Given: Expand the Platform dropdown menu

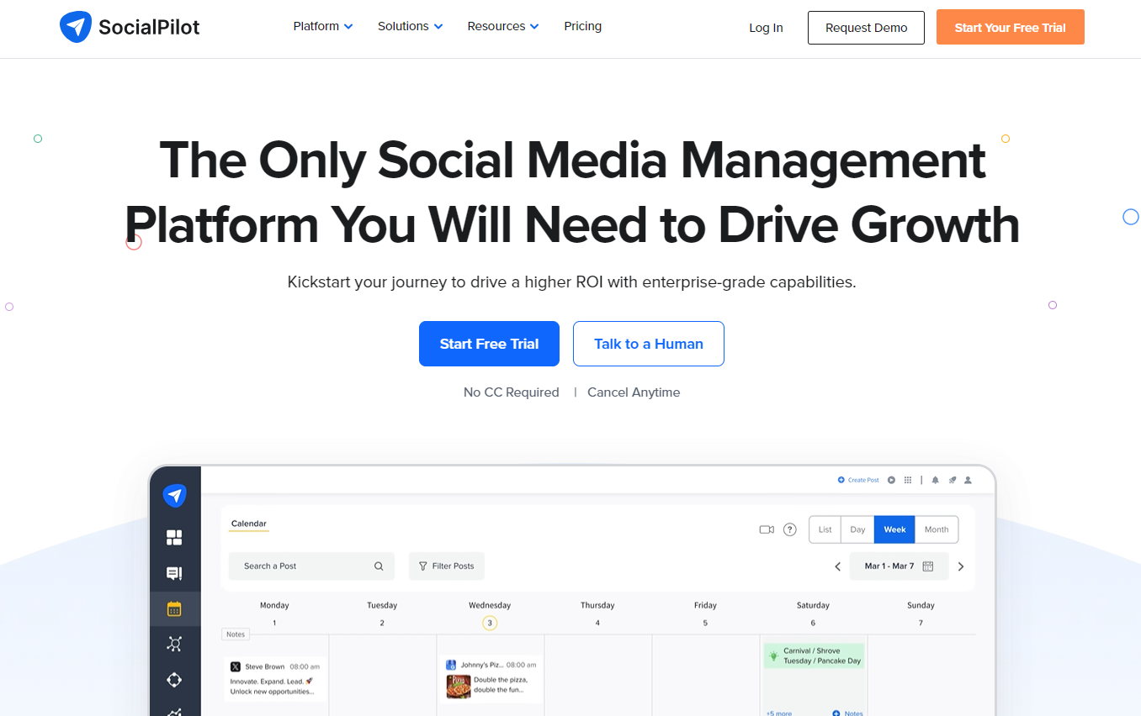Looking at the screenshot, I should pyautogui.click(x=323, y=27).
